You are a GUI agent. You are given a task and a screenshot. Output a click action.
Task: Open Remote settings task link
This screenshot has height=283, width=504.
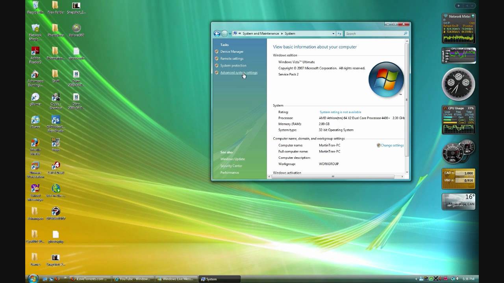[x=232, y=59]
